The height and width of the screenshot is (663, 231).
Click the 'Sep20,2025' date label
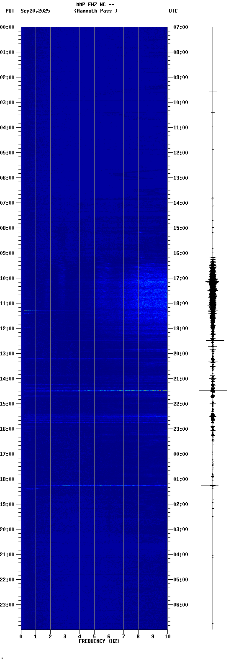(x=35, y=11)
